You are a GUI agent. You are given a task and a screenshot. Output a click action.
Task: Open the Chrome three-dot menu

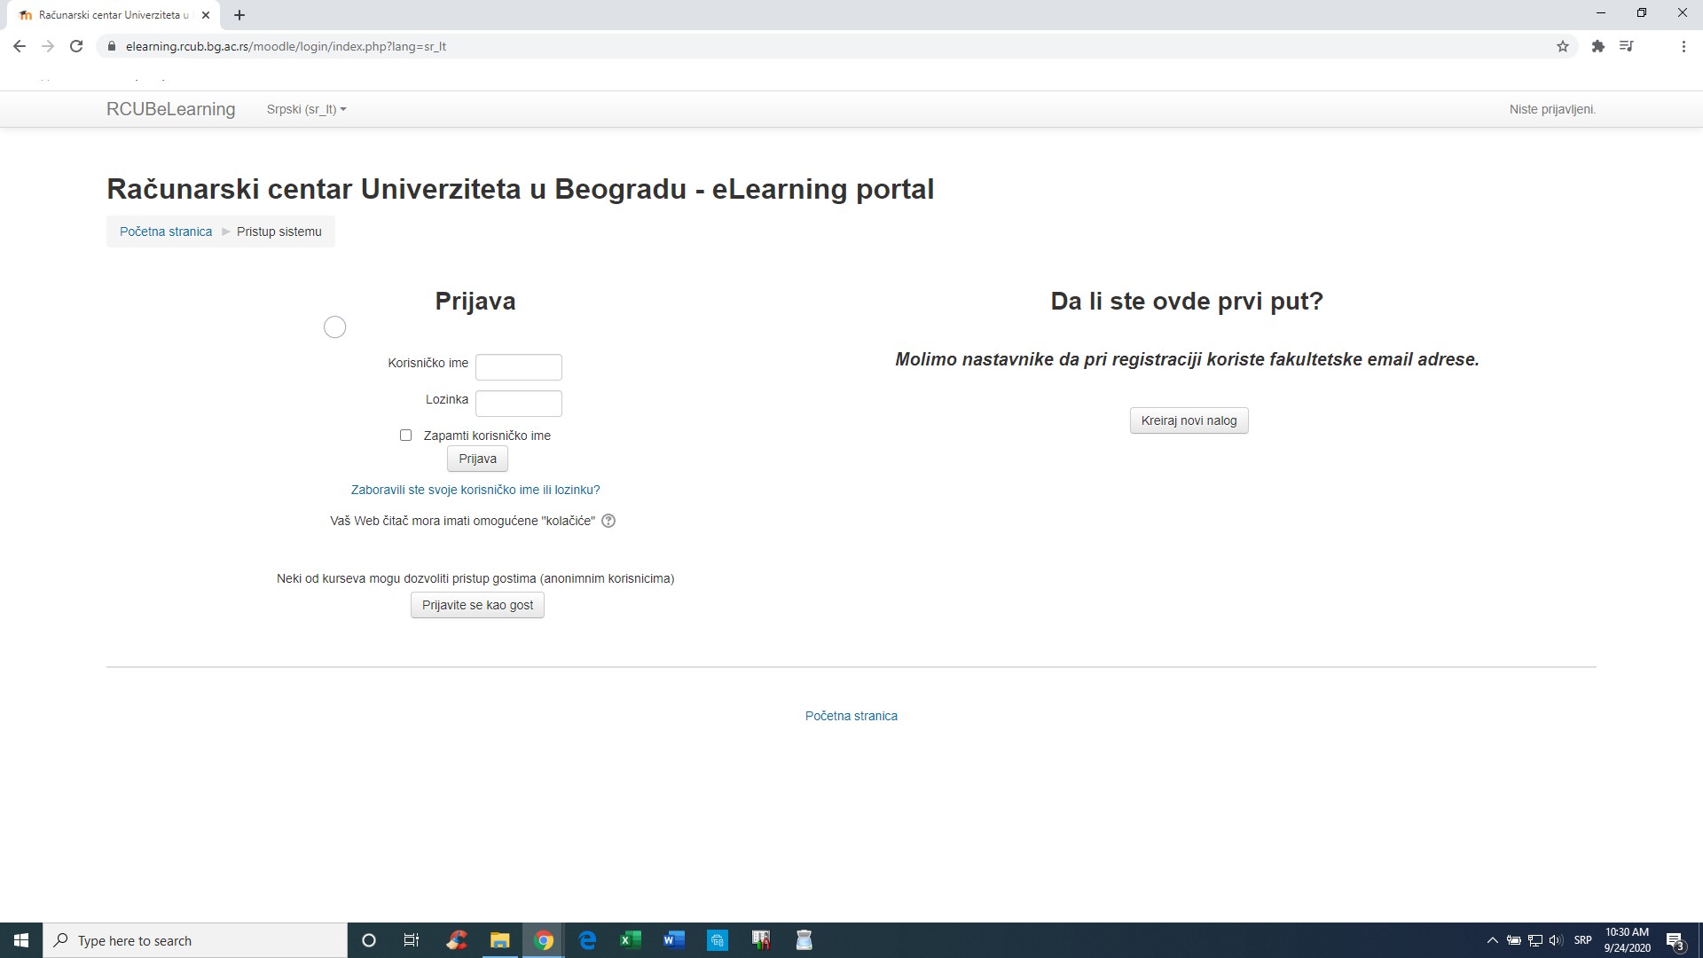1683,46
